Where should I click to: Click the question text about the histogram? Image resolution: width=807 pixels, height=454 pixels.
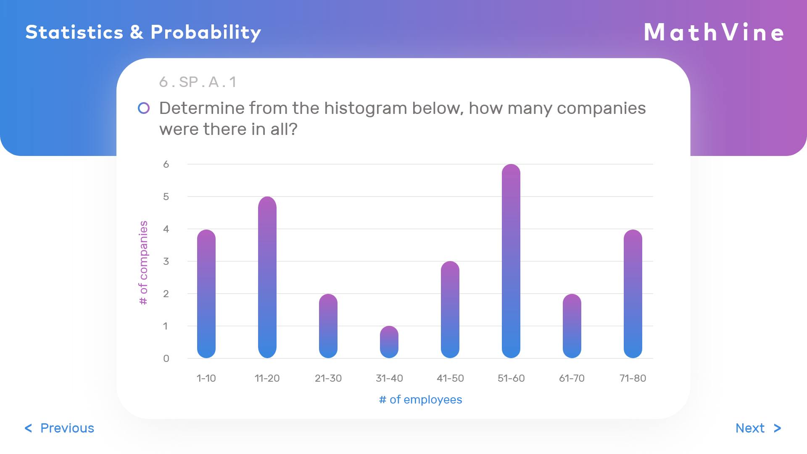point(402,119)
